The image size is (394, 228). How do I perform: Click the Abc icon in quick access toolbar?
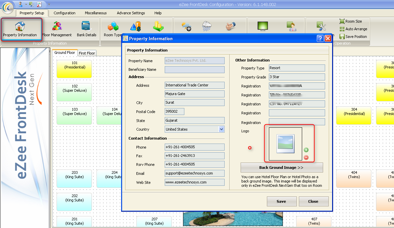(x=39, y=4)
